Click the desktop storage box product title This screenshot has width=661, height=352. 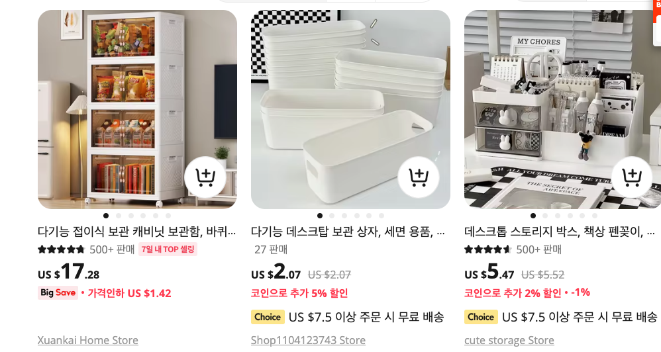[x=348, y=232]
